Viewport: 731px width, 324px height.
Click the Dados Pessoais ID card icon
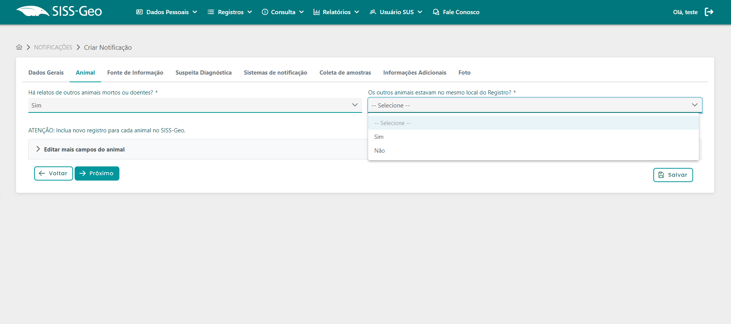point(139,12)
